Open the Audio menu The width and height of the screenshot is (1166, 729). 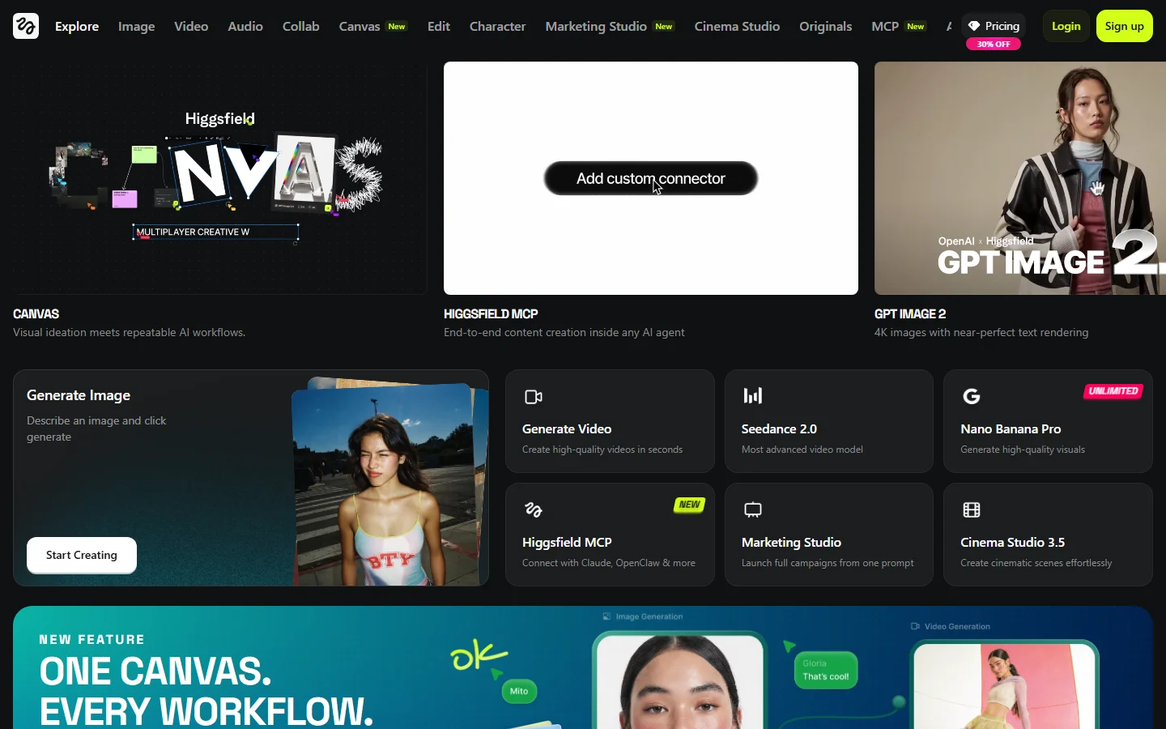click(x=245, y=26)
